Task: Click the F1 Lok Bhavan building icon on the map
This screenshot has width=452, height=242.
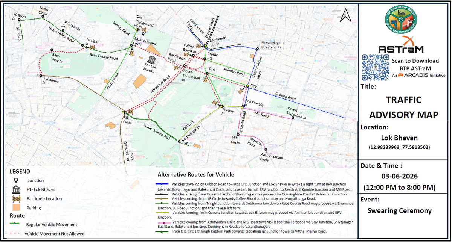Action: (151, 60)
